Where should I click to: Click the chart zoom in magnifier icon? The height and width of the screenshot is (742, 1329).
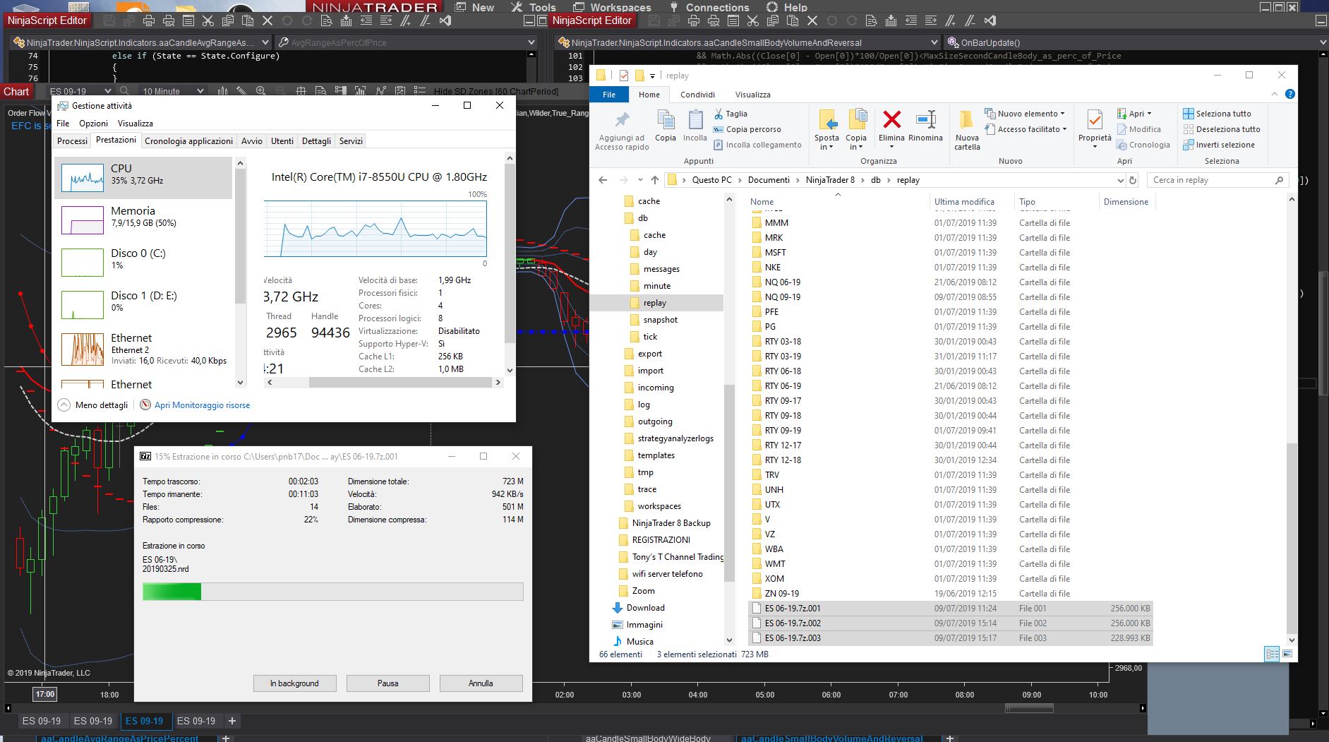point(261,91)
